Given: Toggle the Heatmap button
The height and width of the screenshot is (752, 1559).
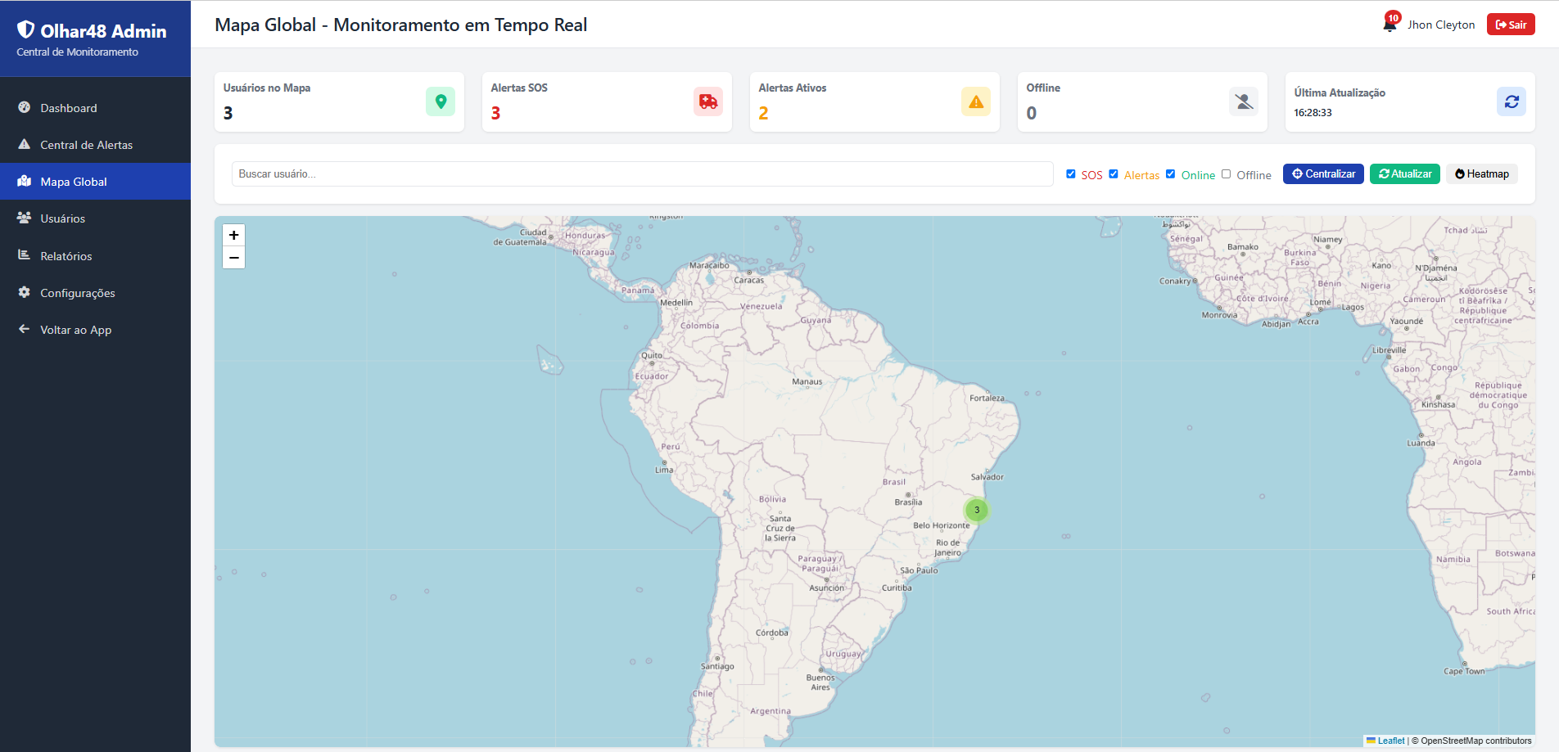Looking at the screenshot, I should (1481, 174).
